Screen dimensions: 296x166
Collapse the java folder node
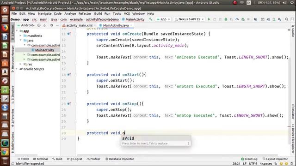20,40
